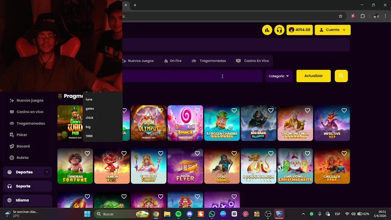Viewport: 391px width, 220px height.
Task: Open Pinterest from the taskbar
Action: coord(246,214)
